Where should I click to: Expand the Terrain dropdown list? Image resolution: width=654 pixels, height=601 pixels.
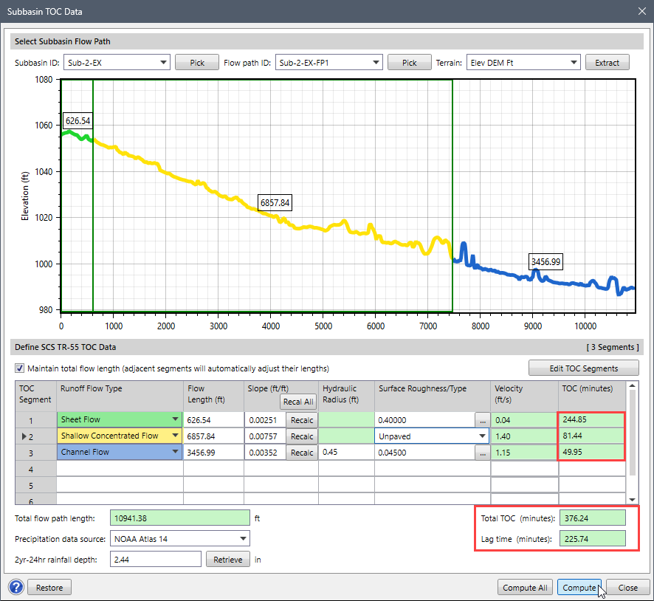574,63
